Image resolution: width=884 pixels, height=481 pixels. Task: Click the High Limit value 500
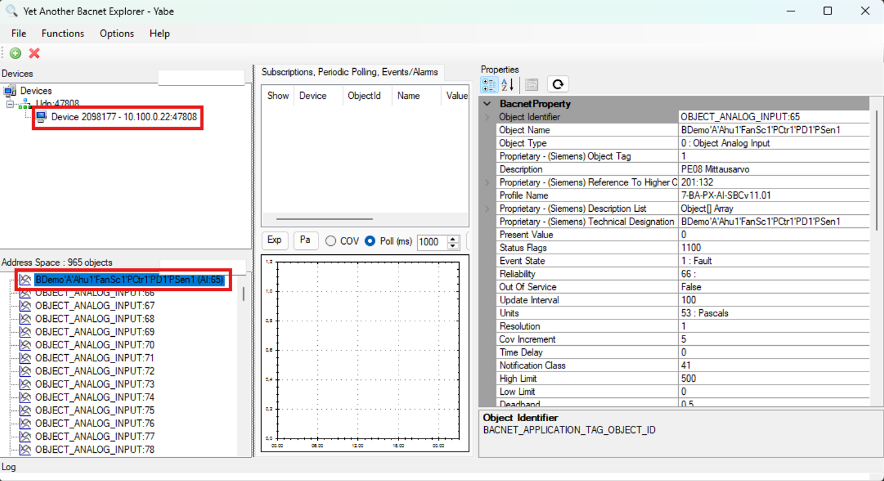(x=689, y=379)
